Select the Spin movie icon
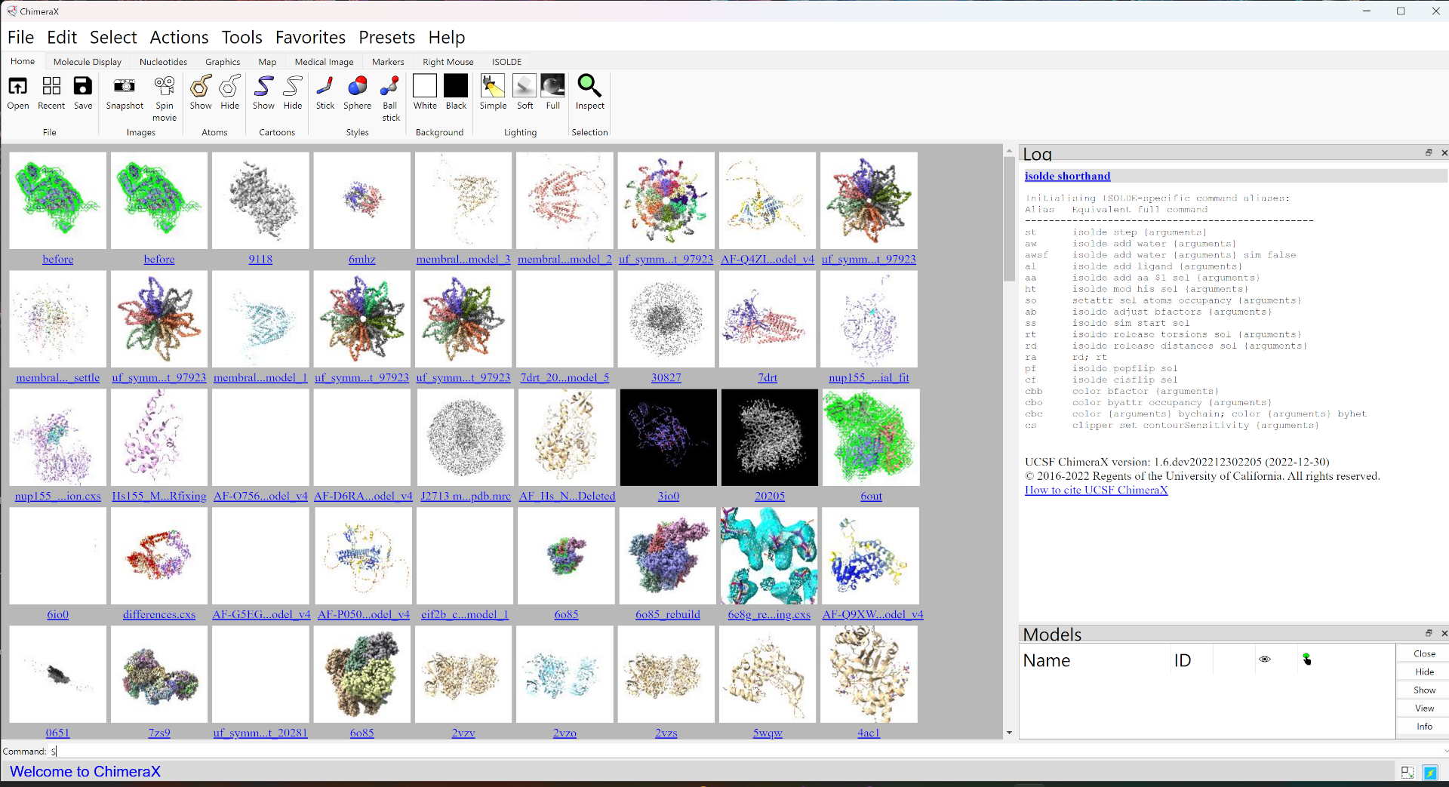The width and height of the screenshot is (1449, 787). 164,87
